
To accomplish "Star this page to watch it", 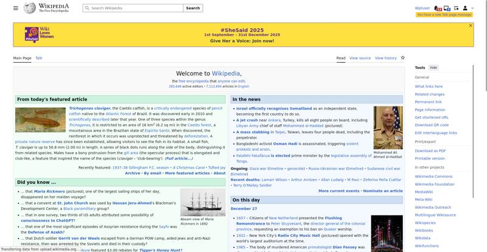I will [x=402, y=58].
